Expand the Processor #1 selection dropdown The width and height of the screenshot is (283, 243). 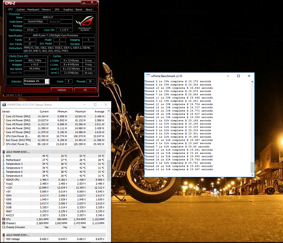click(47, 81)
